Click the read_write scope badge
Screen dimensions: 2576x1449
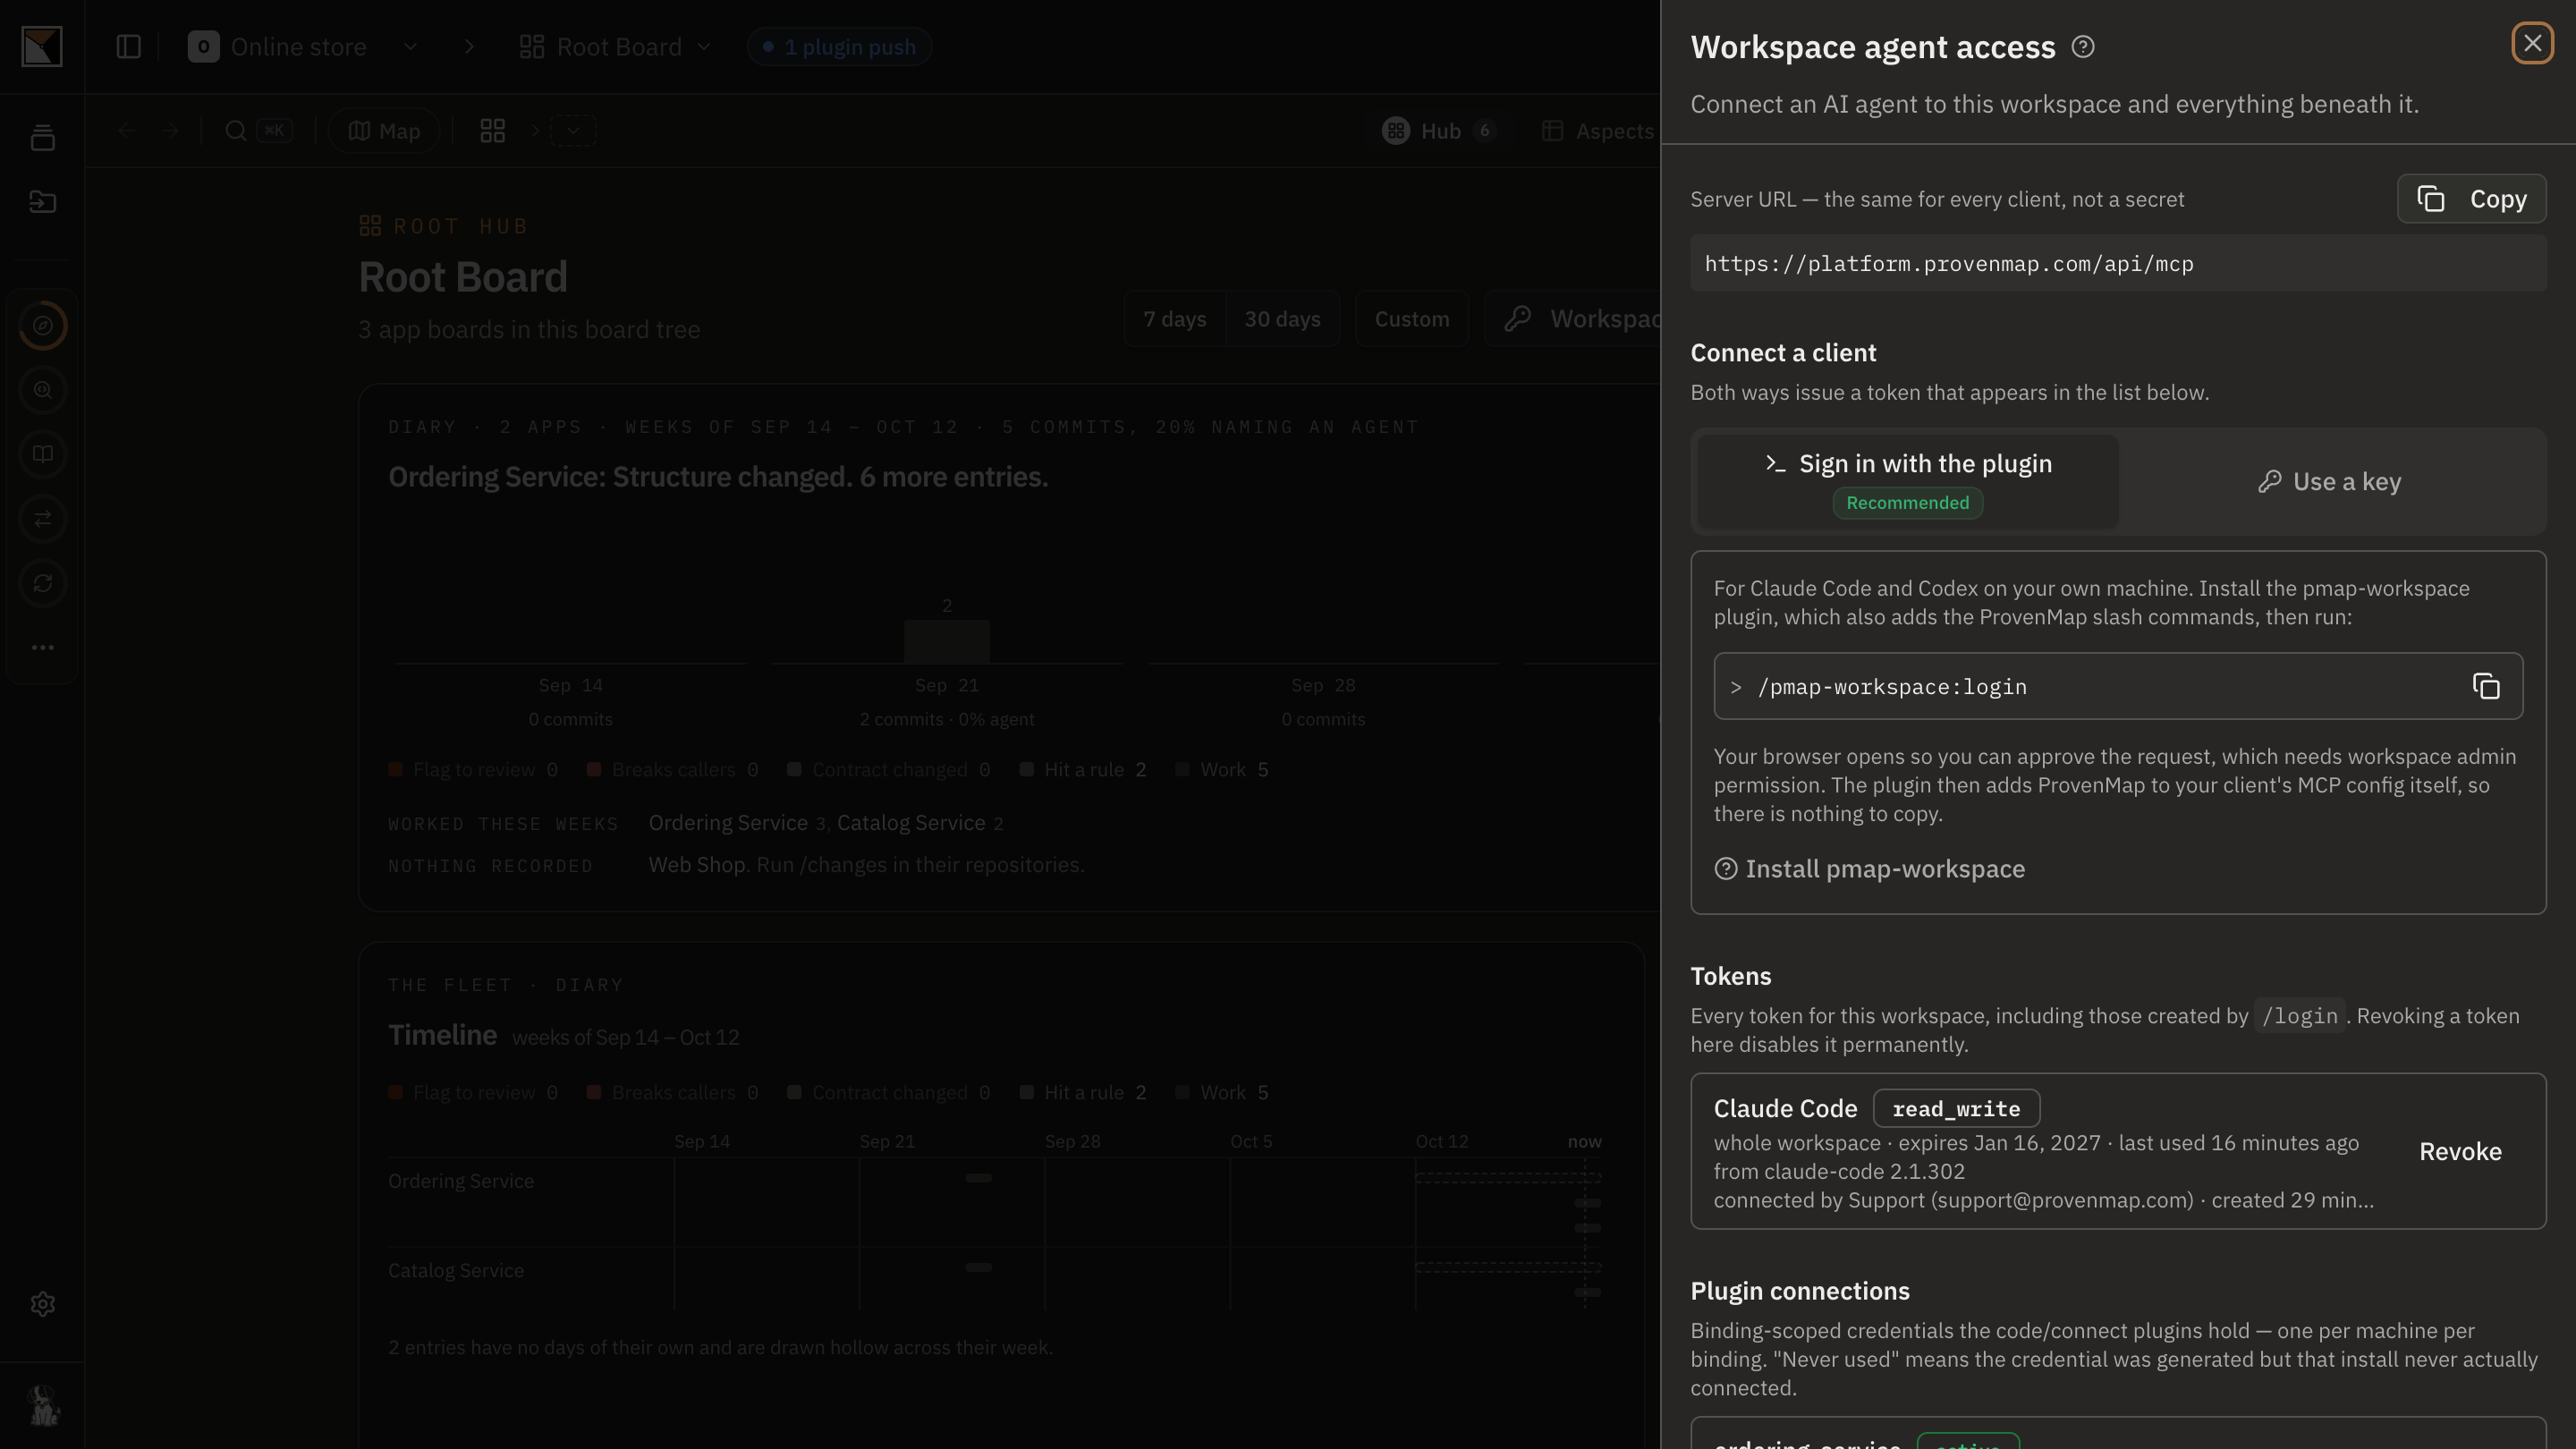point(1956,1108)
